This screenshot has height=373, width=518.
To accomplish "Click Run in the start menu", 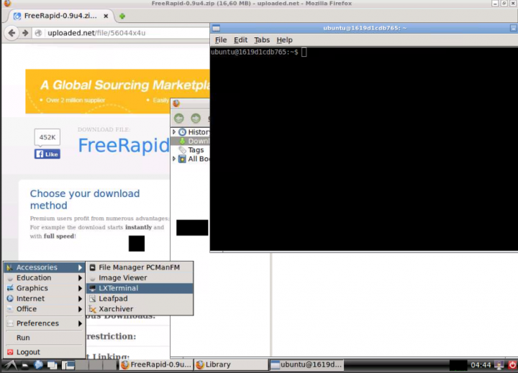I will (x=45, y=338).
